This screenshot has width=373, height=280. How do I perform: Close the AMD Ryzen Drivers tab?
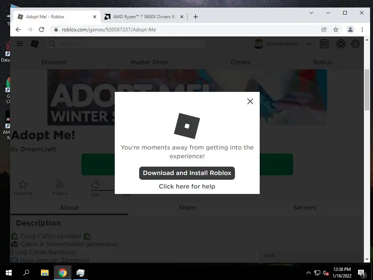[181, 17]
